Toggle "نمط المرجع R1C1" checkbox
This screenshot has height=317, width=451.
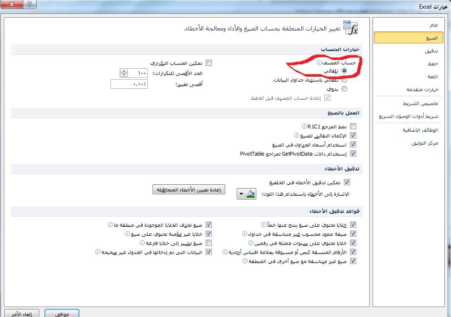click(353, 127)
